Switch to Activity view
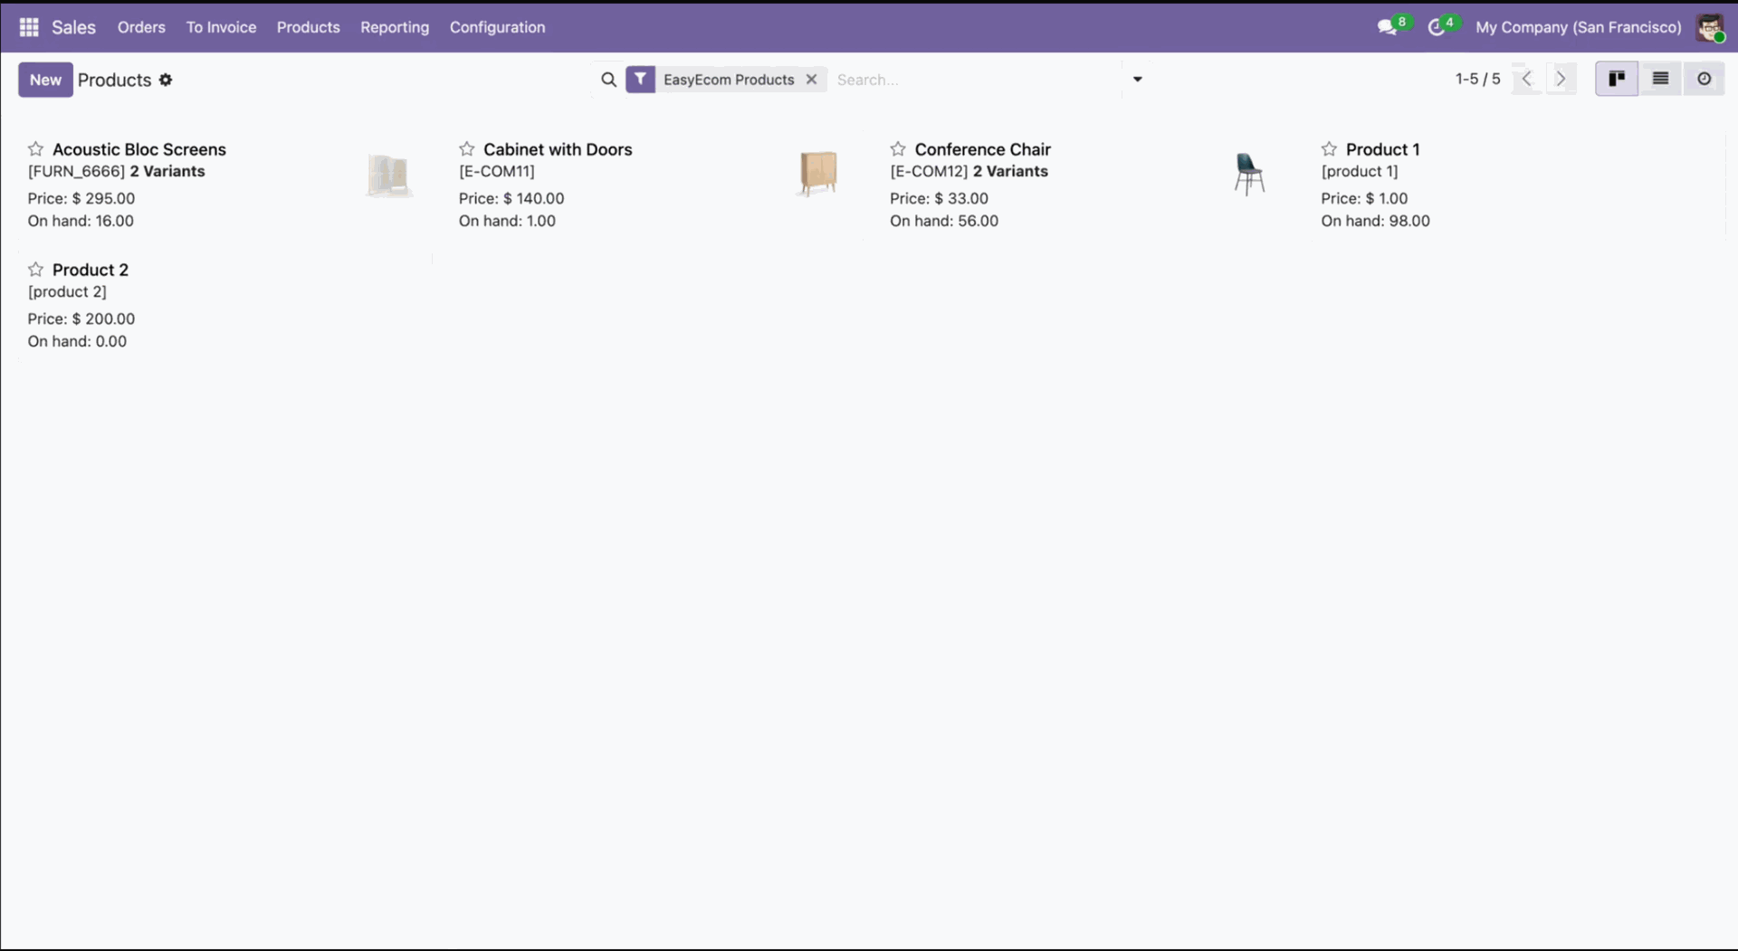The width and height of the screenshot is (1738, 951). [x=1704, y=80]
